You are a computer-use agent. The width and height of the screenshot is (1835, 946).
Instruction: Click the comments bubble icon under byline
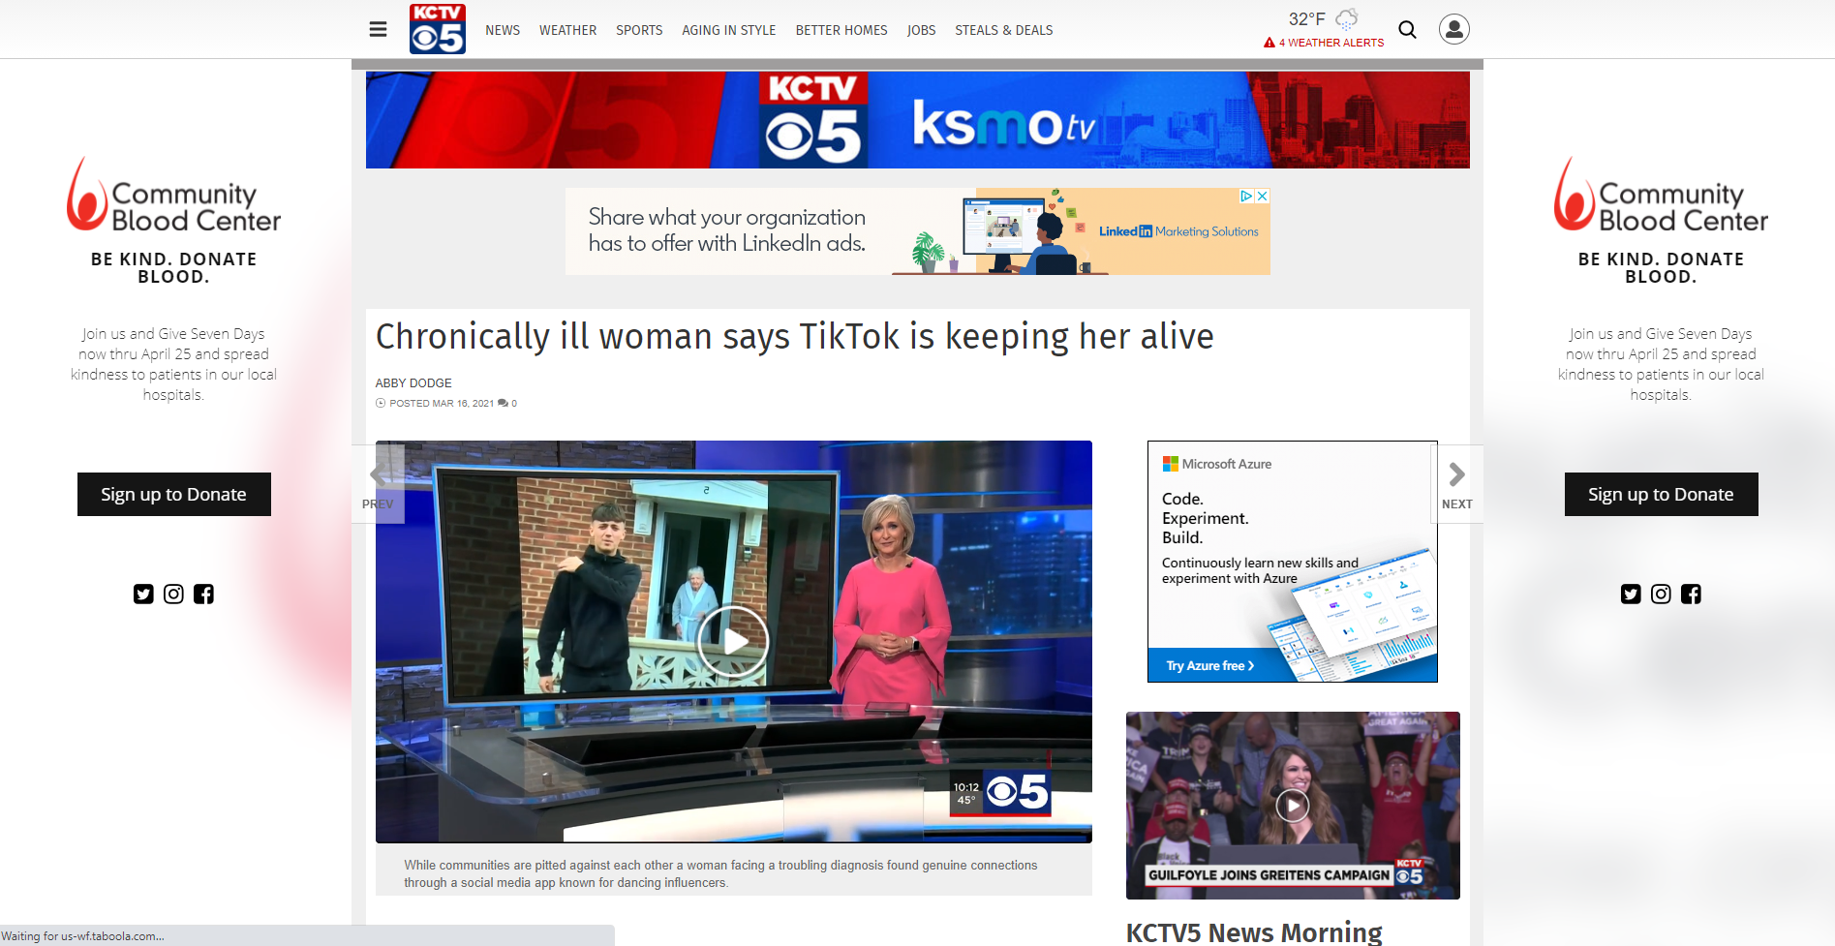coord(503,403)
